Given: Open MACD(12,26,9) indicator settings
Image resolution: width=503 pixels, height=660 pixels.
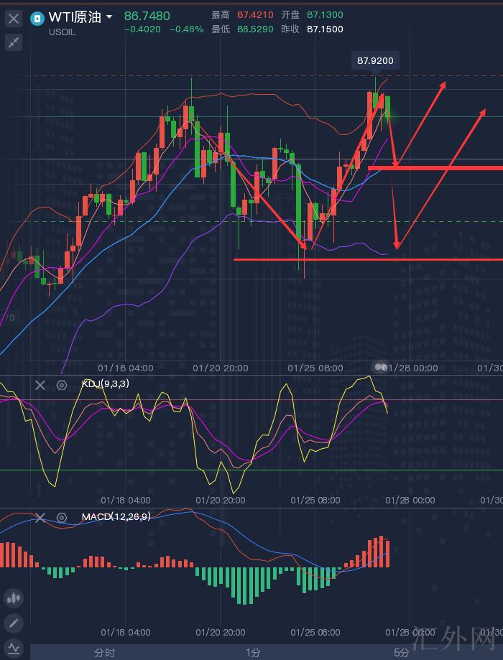Looking at the screenshot, I should (x=62, y=517).
